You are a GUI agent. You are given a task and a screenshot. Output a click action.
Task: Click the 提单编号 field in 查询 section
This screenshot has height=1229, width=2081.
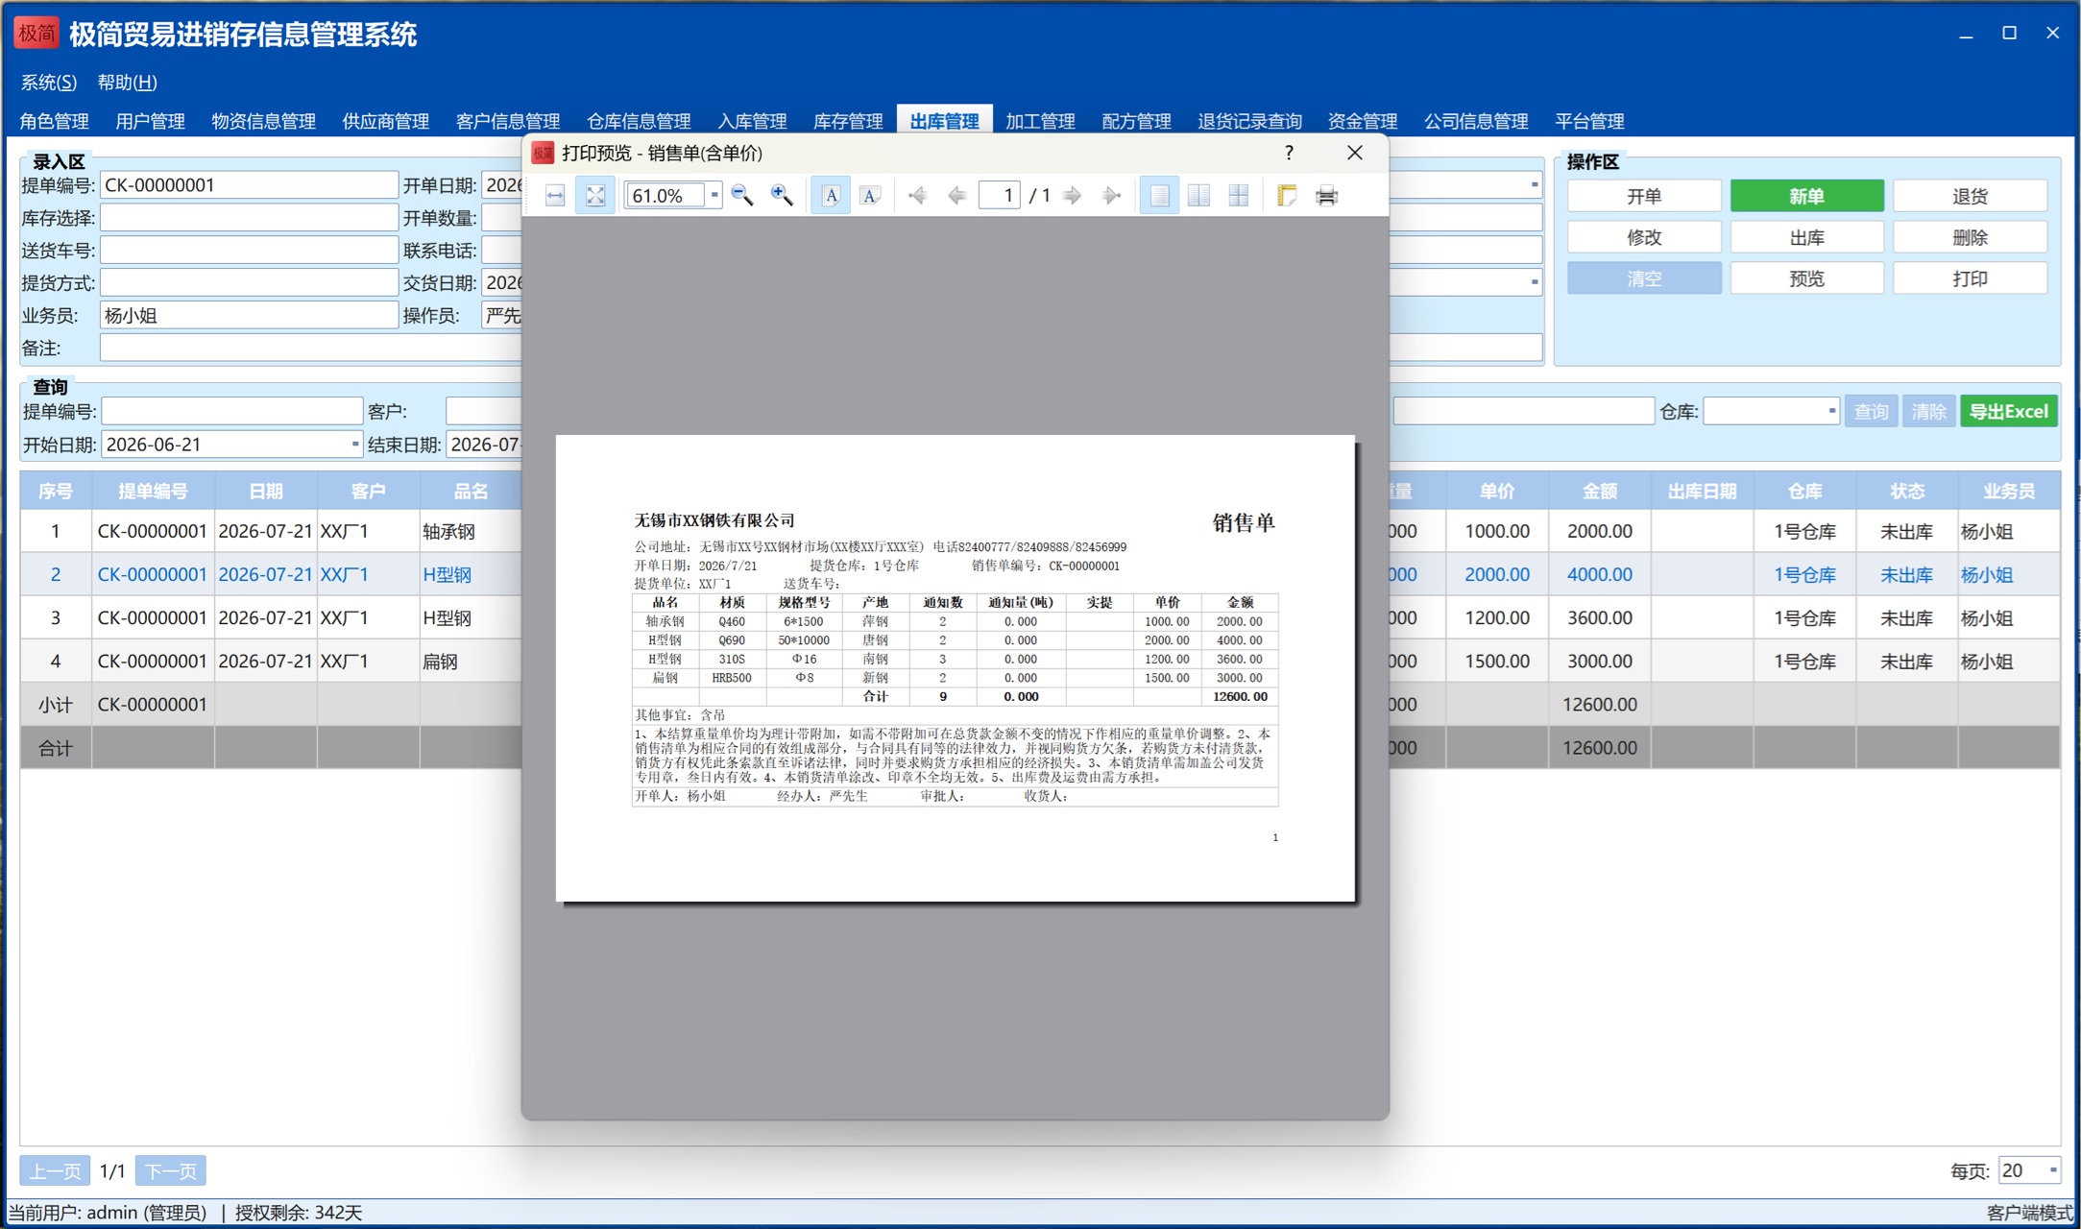click(231, 411)
